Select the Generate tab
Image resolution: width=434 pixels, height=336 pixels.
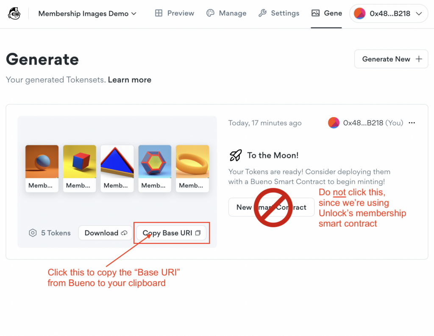tap(326, 13)
